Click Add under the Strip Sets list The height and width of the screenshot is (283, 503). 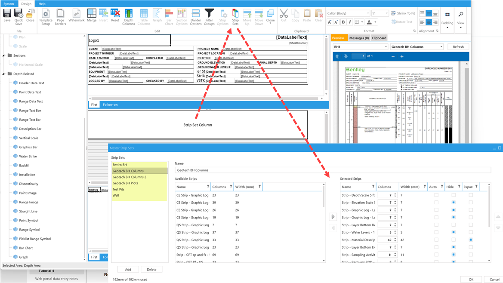click(128, 270)
